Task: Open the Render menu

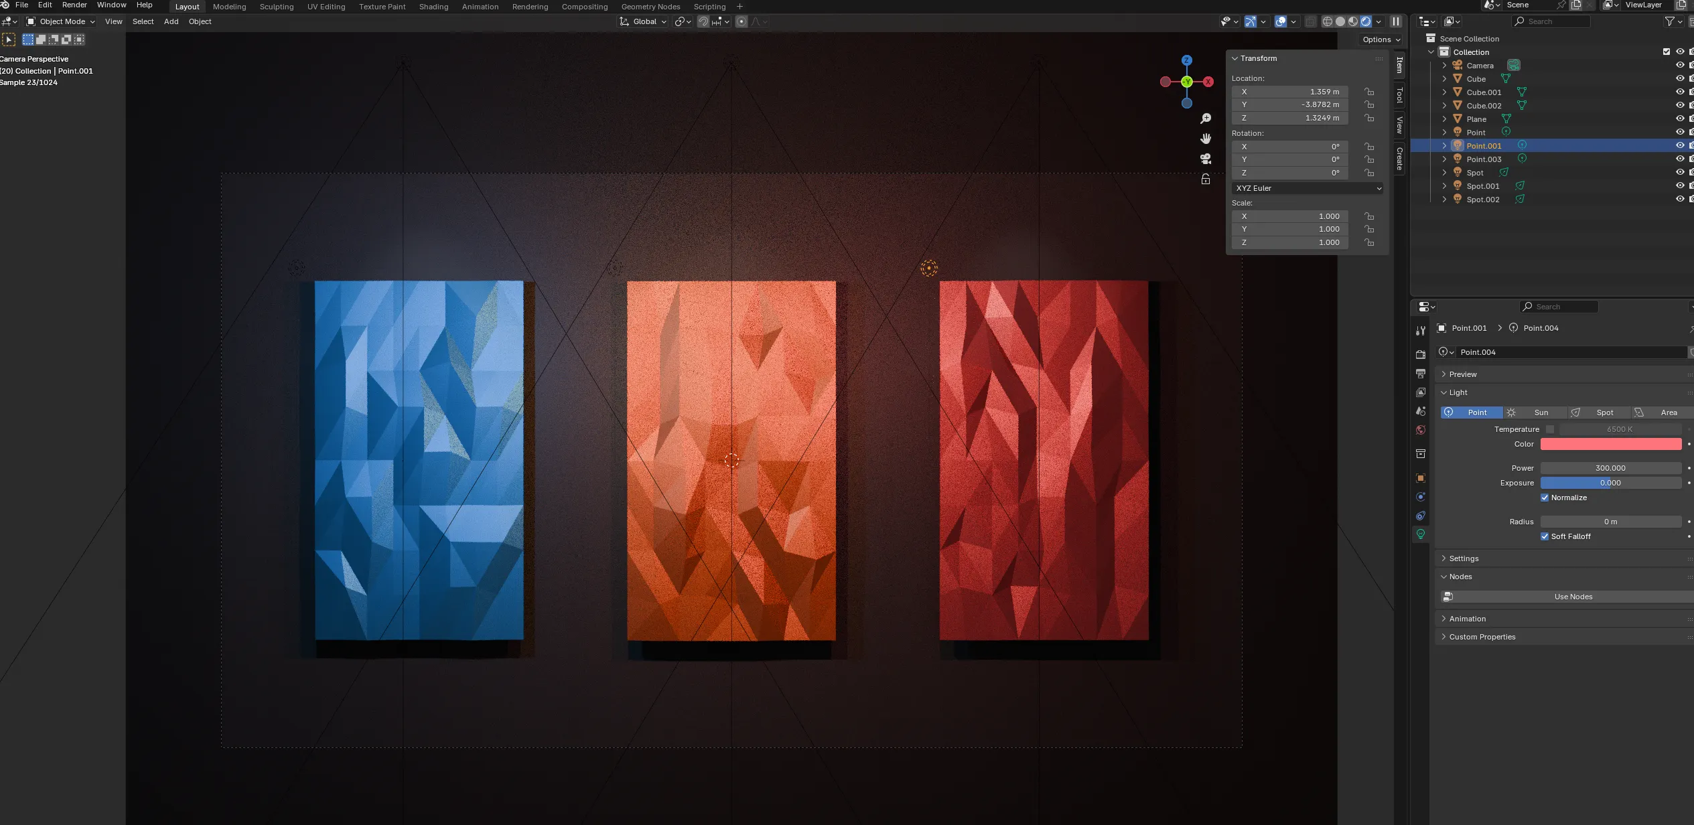Action: (x=74, y=5)
